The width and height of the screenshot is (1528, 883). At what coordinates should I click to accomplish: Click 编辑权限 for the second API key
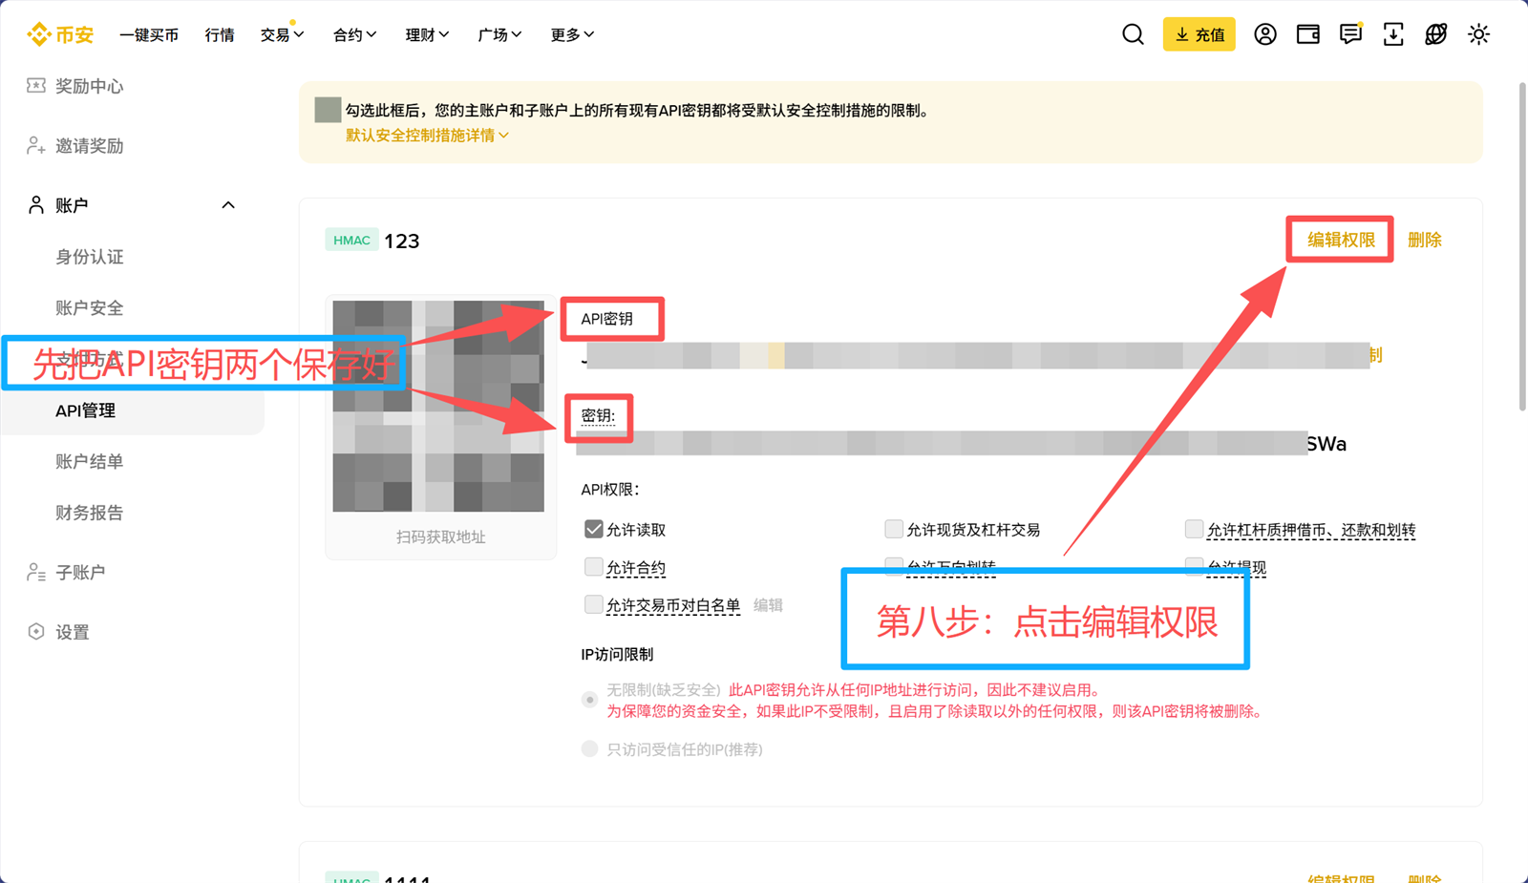(1341, 878)
